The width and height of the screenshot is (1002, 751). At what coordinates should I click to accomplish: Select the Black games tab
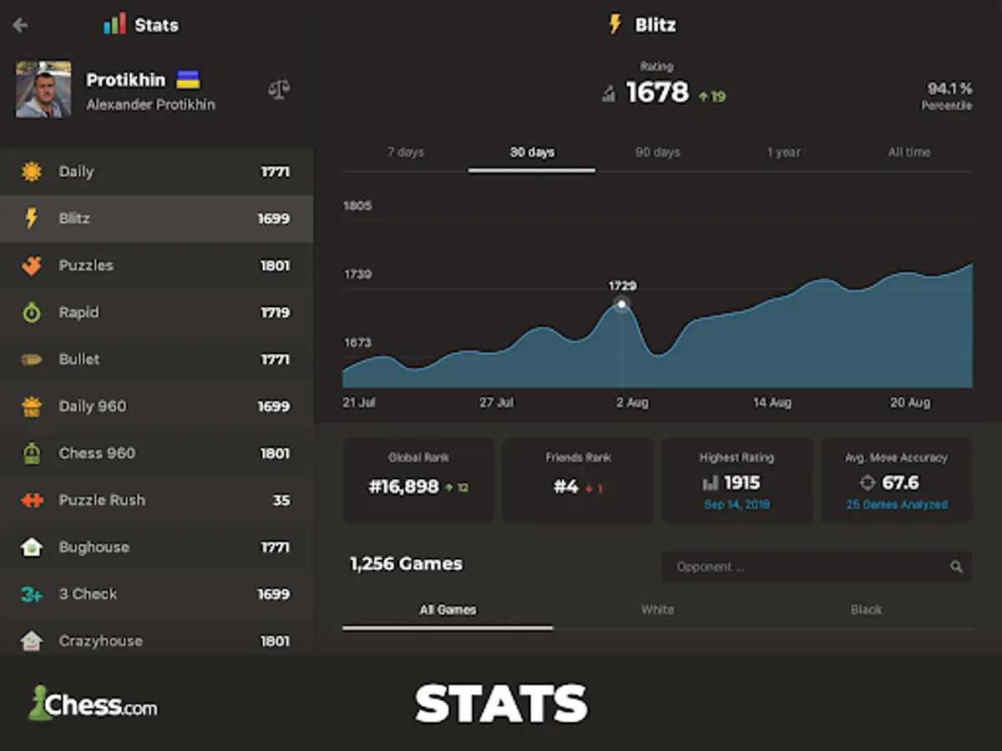(867, 610)
